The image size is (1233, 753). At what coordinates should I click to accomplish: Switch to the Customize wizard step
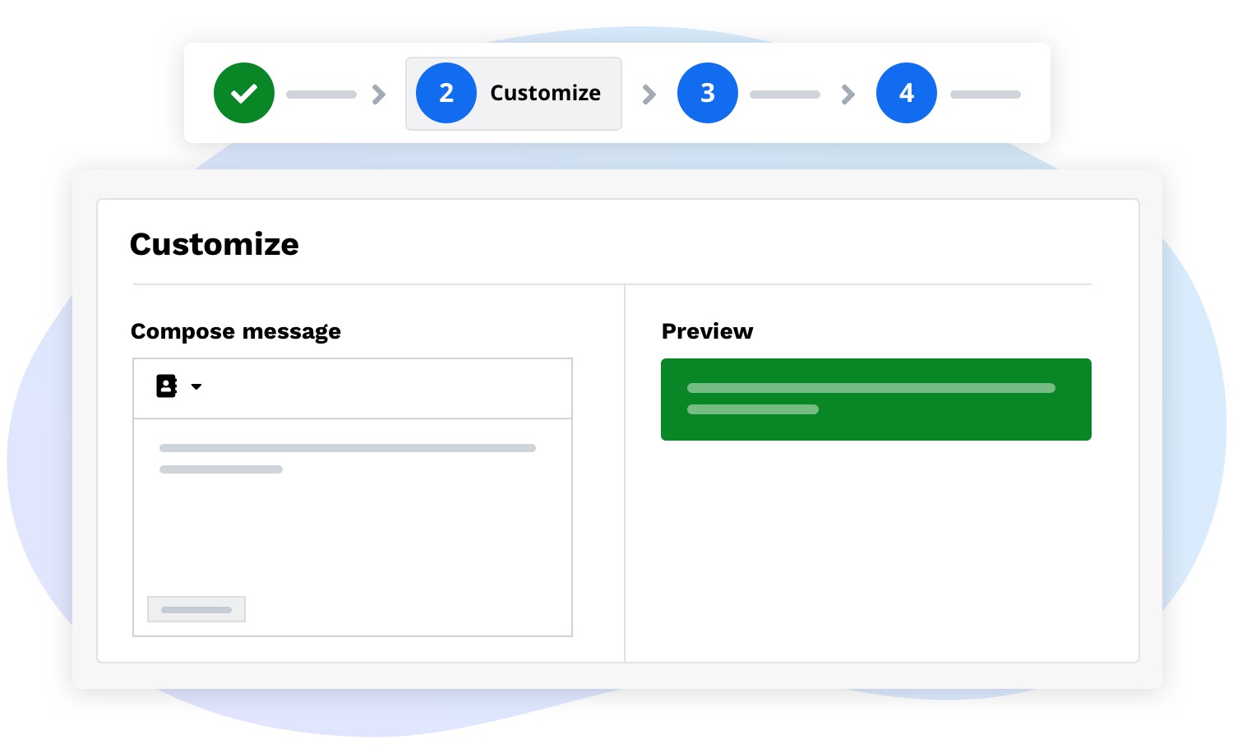(513, 93)
